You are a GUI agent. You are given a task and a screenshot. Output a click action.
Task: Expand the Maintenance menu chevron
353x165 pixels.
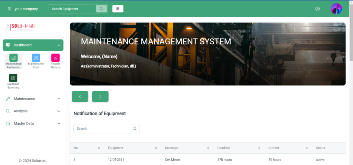coord(59,99)
